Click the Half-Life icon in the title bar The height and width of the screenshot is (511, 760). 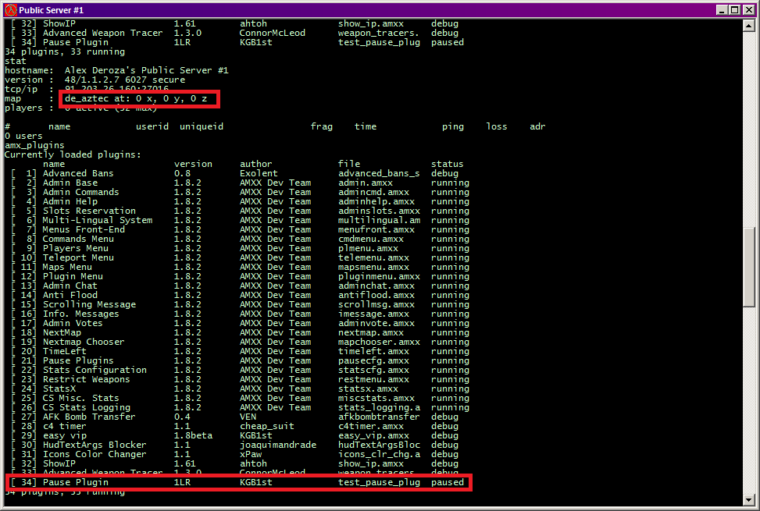tap(11, 9)
